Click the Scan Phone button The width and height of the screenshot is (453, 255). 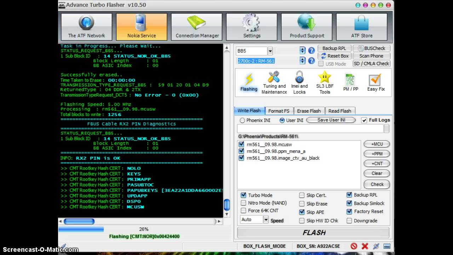(372, 56)
